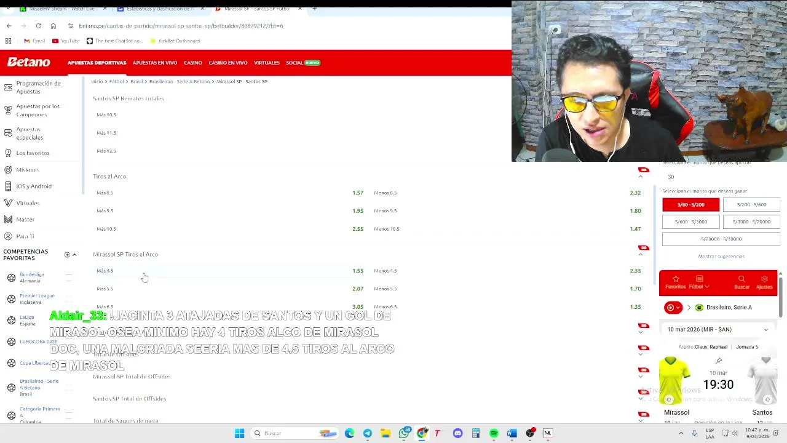This screenshot has height=443, width=787.
Task: Expand Mirassol SP Total de Offsides market
Action: [x=640, y=377]
